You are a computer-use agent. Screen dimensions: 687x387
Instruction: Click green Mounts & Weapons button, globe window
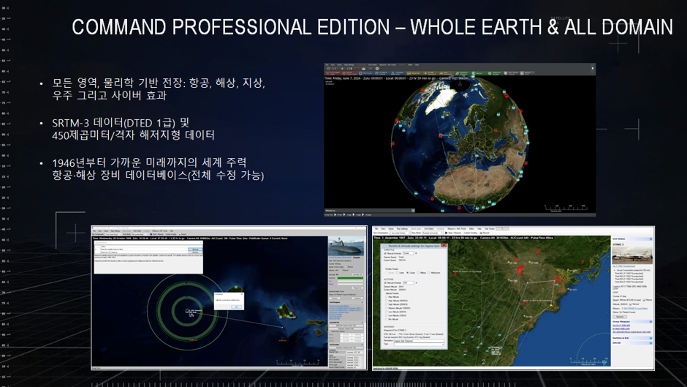coord(462,73)
